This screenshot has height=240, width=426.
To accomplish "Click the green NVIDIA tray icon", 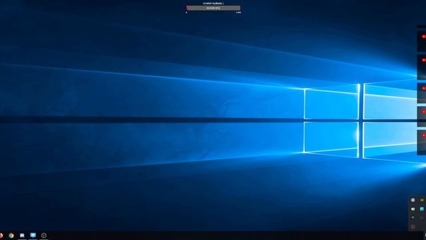I will coord(421,200).
